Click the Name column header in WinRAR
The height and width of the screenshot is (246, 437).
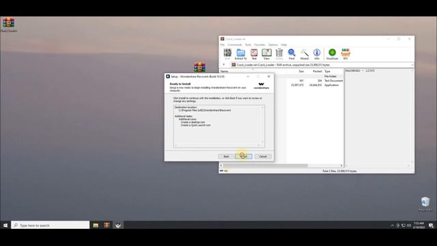[x=224, y=71]
